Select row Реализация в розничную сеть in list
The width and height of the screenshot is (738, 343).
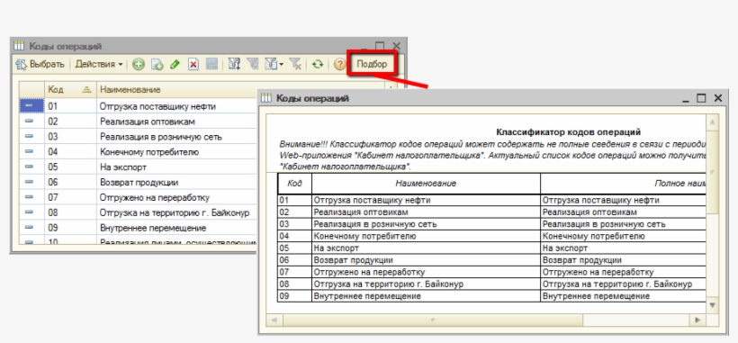[x=138, y=137]
